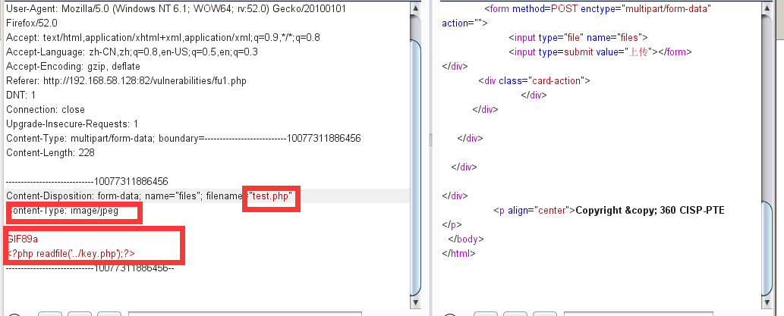Click the GIF89a magic header line
Viewport: 784px width, 316px height.
point(23,239)
